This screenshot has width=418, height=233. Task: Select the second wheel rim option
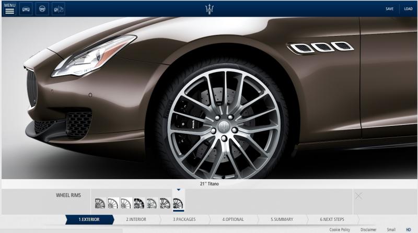pyautogui.click(x=113, y=203)
